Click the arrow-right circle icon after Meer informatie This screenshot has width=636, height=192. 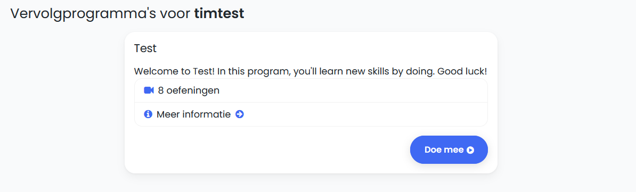pyautogui.click(x=240, y=114)
